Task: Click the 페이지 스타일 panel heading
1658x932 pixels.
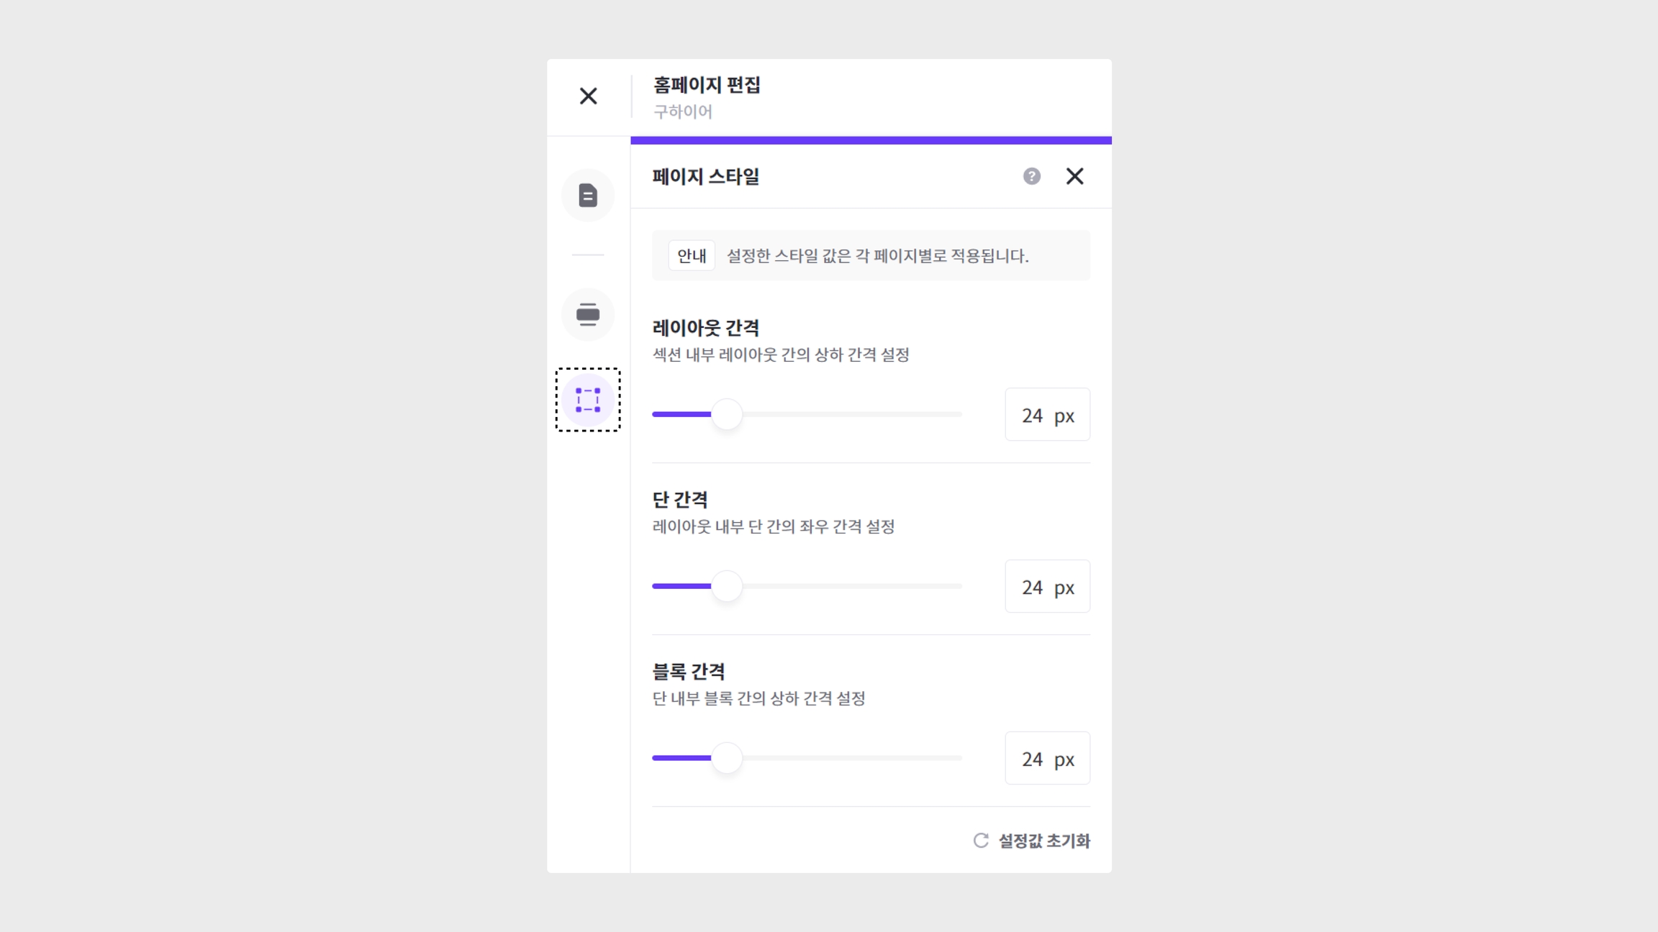Action: pyautogui.click(x=705, y=177)
